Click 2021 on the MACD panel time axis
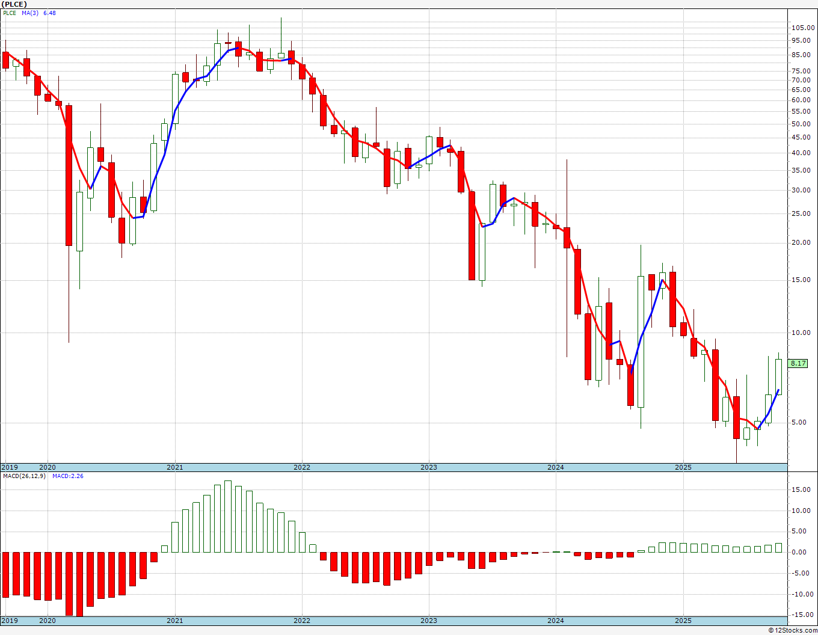This screenshot has width=818, height=635. [175, 621]
